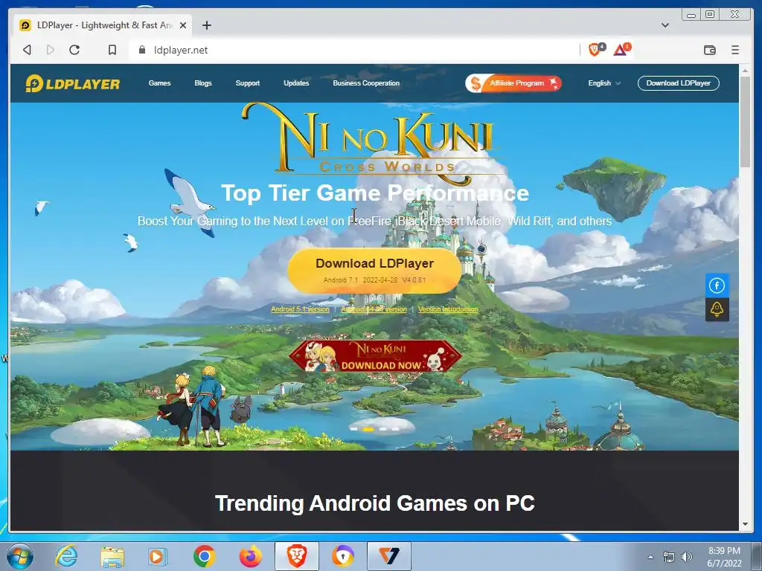Open the Android 64-bit version link
The width and height of the screenshot is (762, 571).
click(374, 309)
